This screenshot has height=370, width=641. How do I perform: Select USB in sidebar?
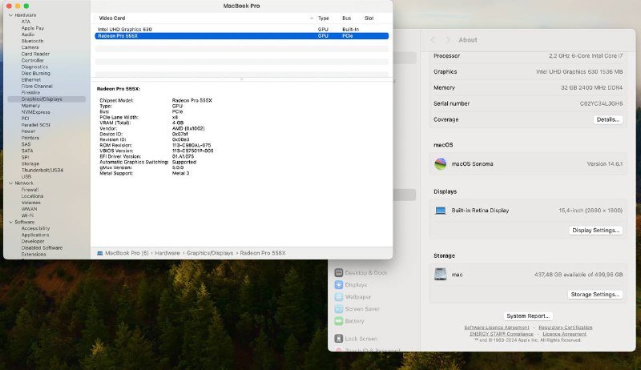[26, 177]
